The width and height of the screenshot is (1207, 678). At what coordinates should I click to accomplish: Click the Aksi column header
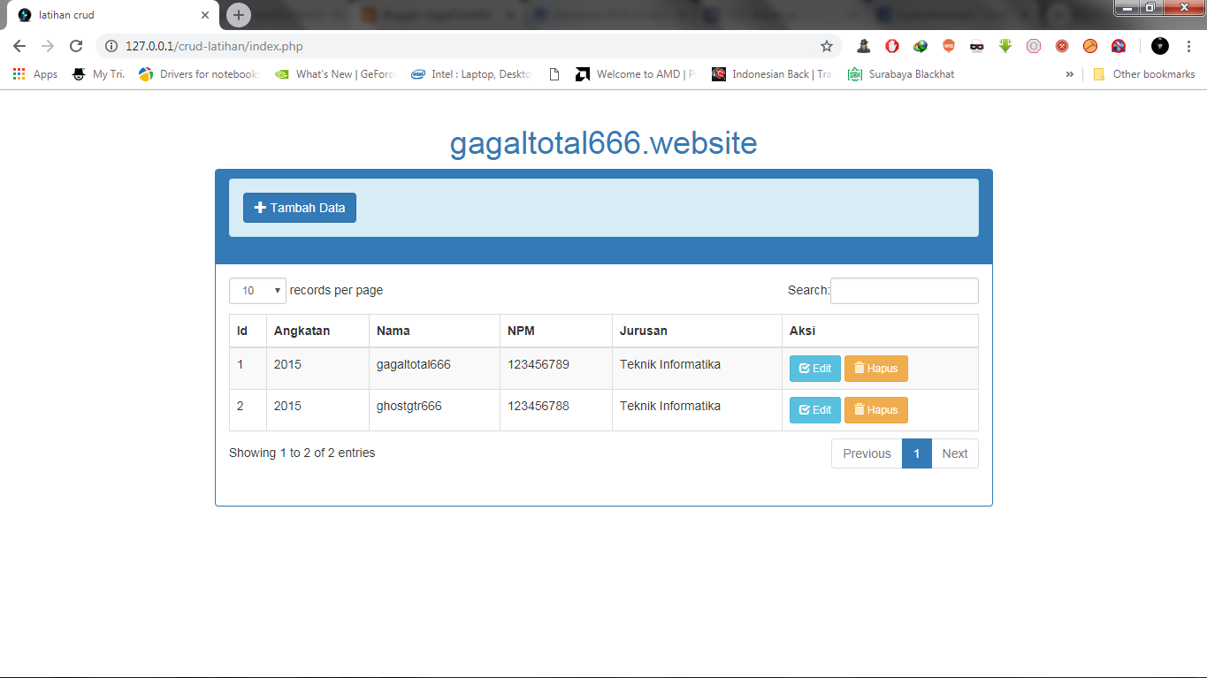[x=880, y=331]
